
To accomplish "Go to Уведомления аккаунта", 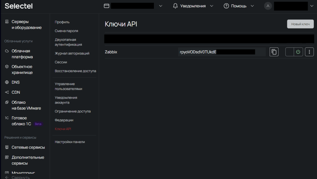I will tap(66, 100).
